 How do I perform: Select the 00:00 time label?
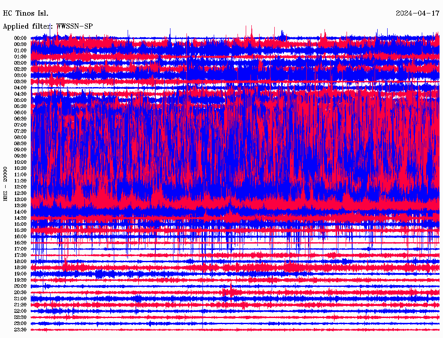(20, 38)
